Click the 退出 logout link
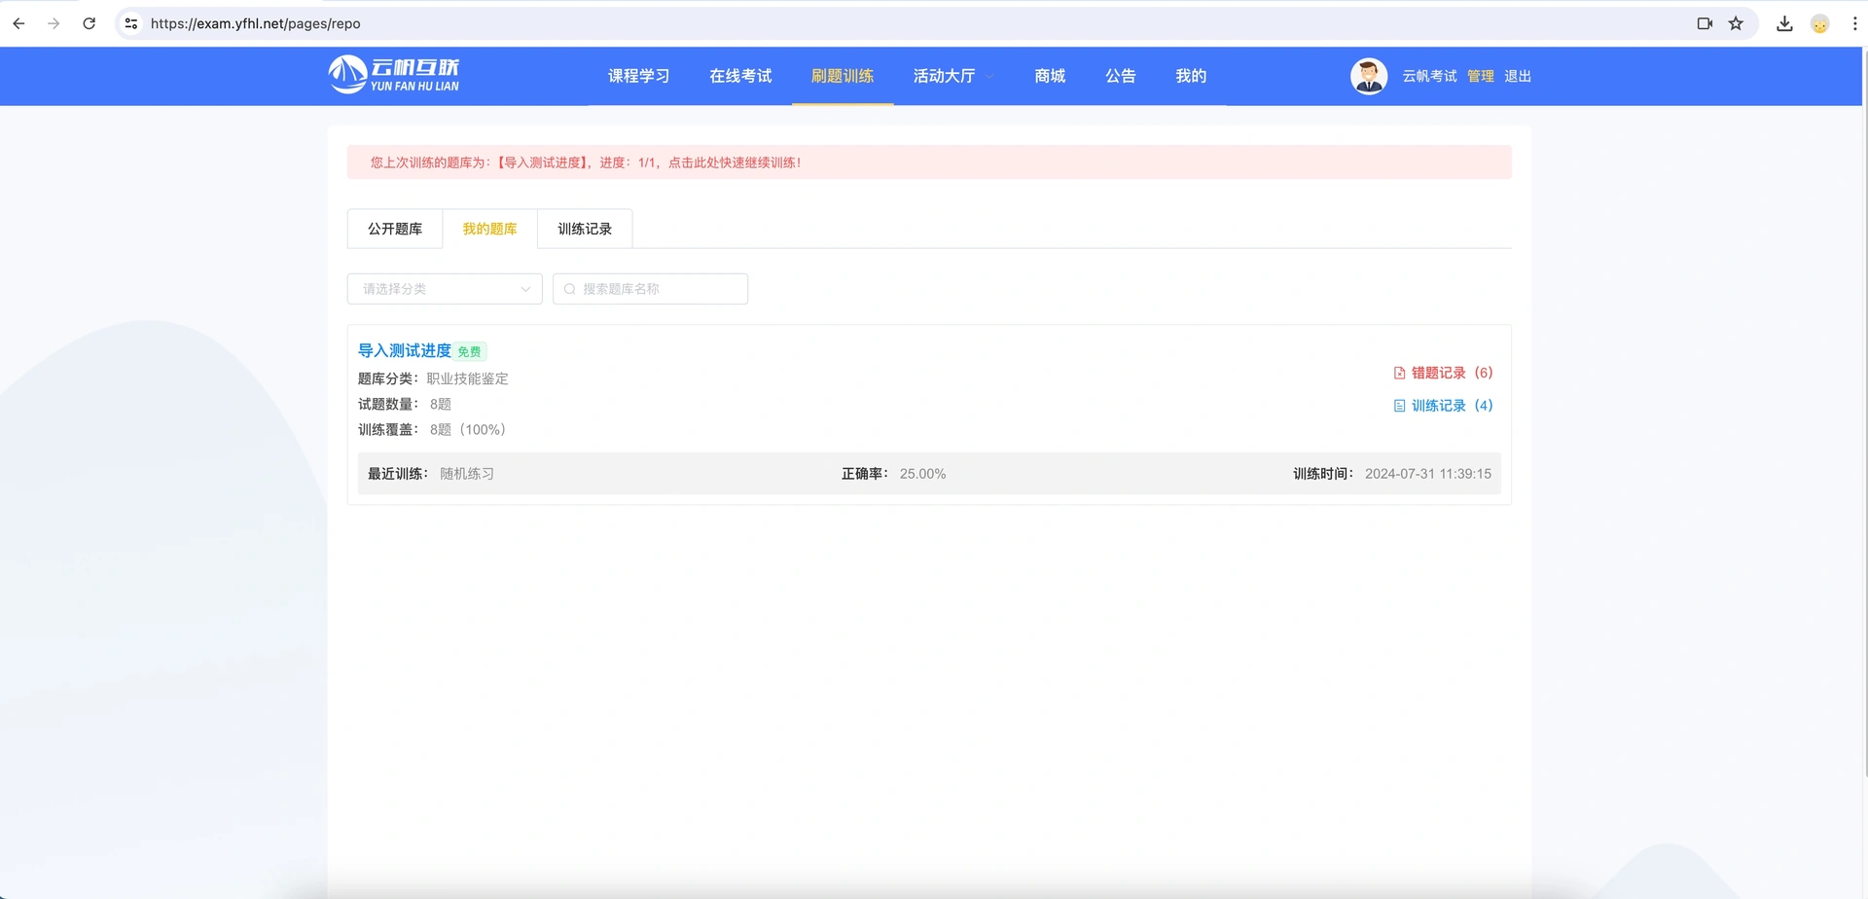Viewport: 1868px width, 899px height. coord(1518,76)
